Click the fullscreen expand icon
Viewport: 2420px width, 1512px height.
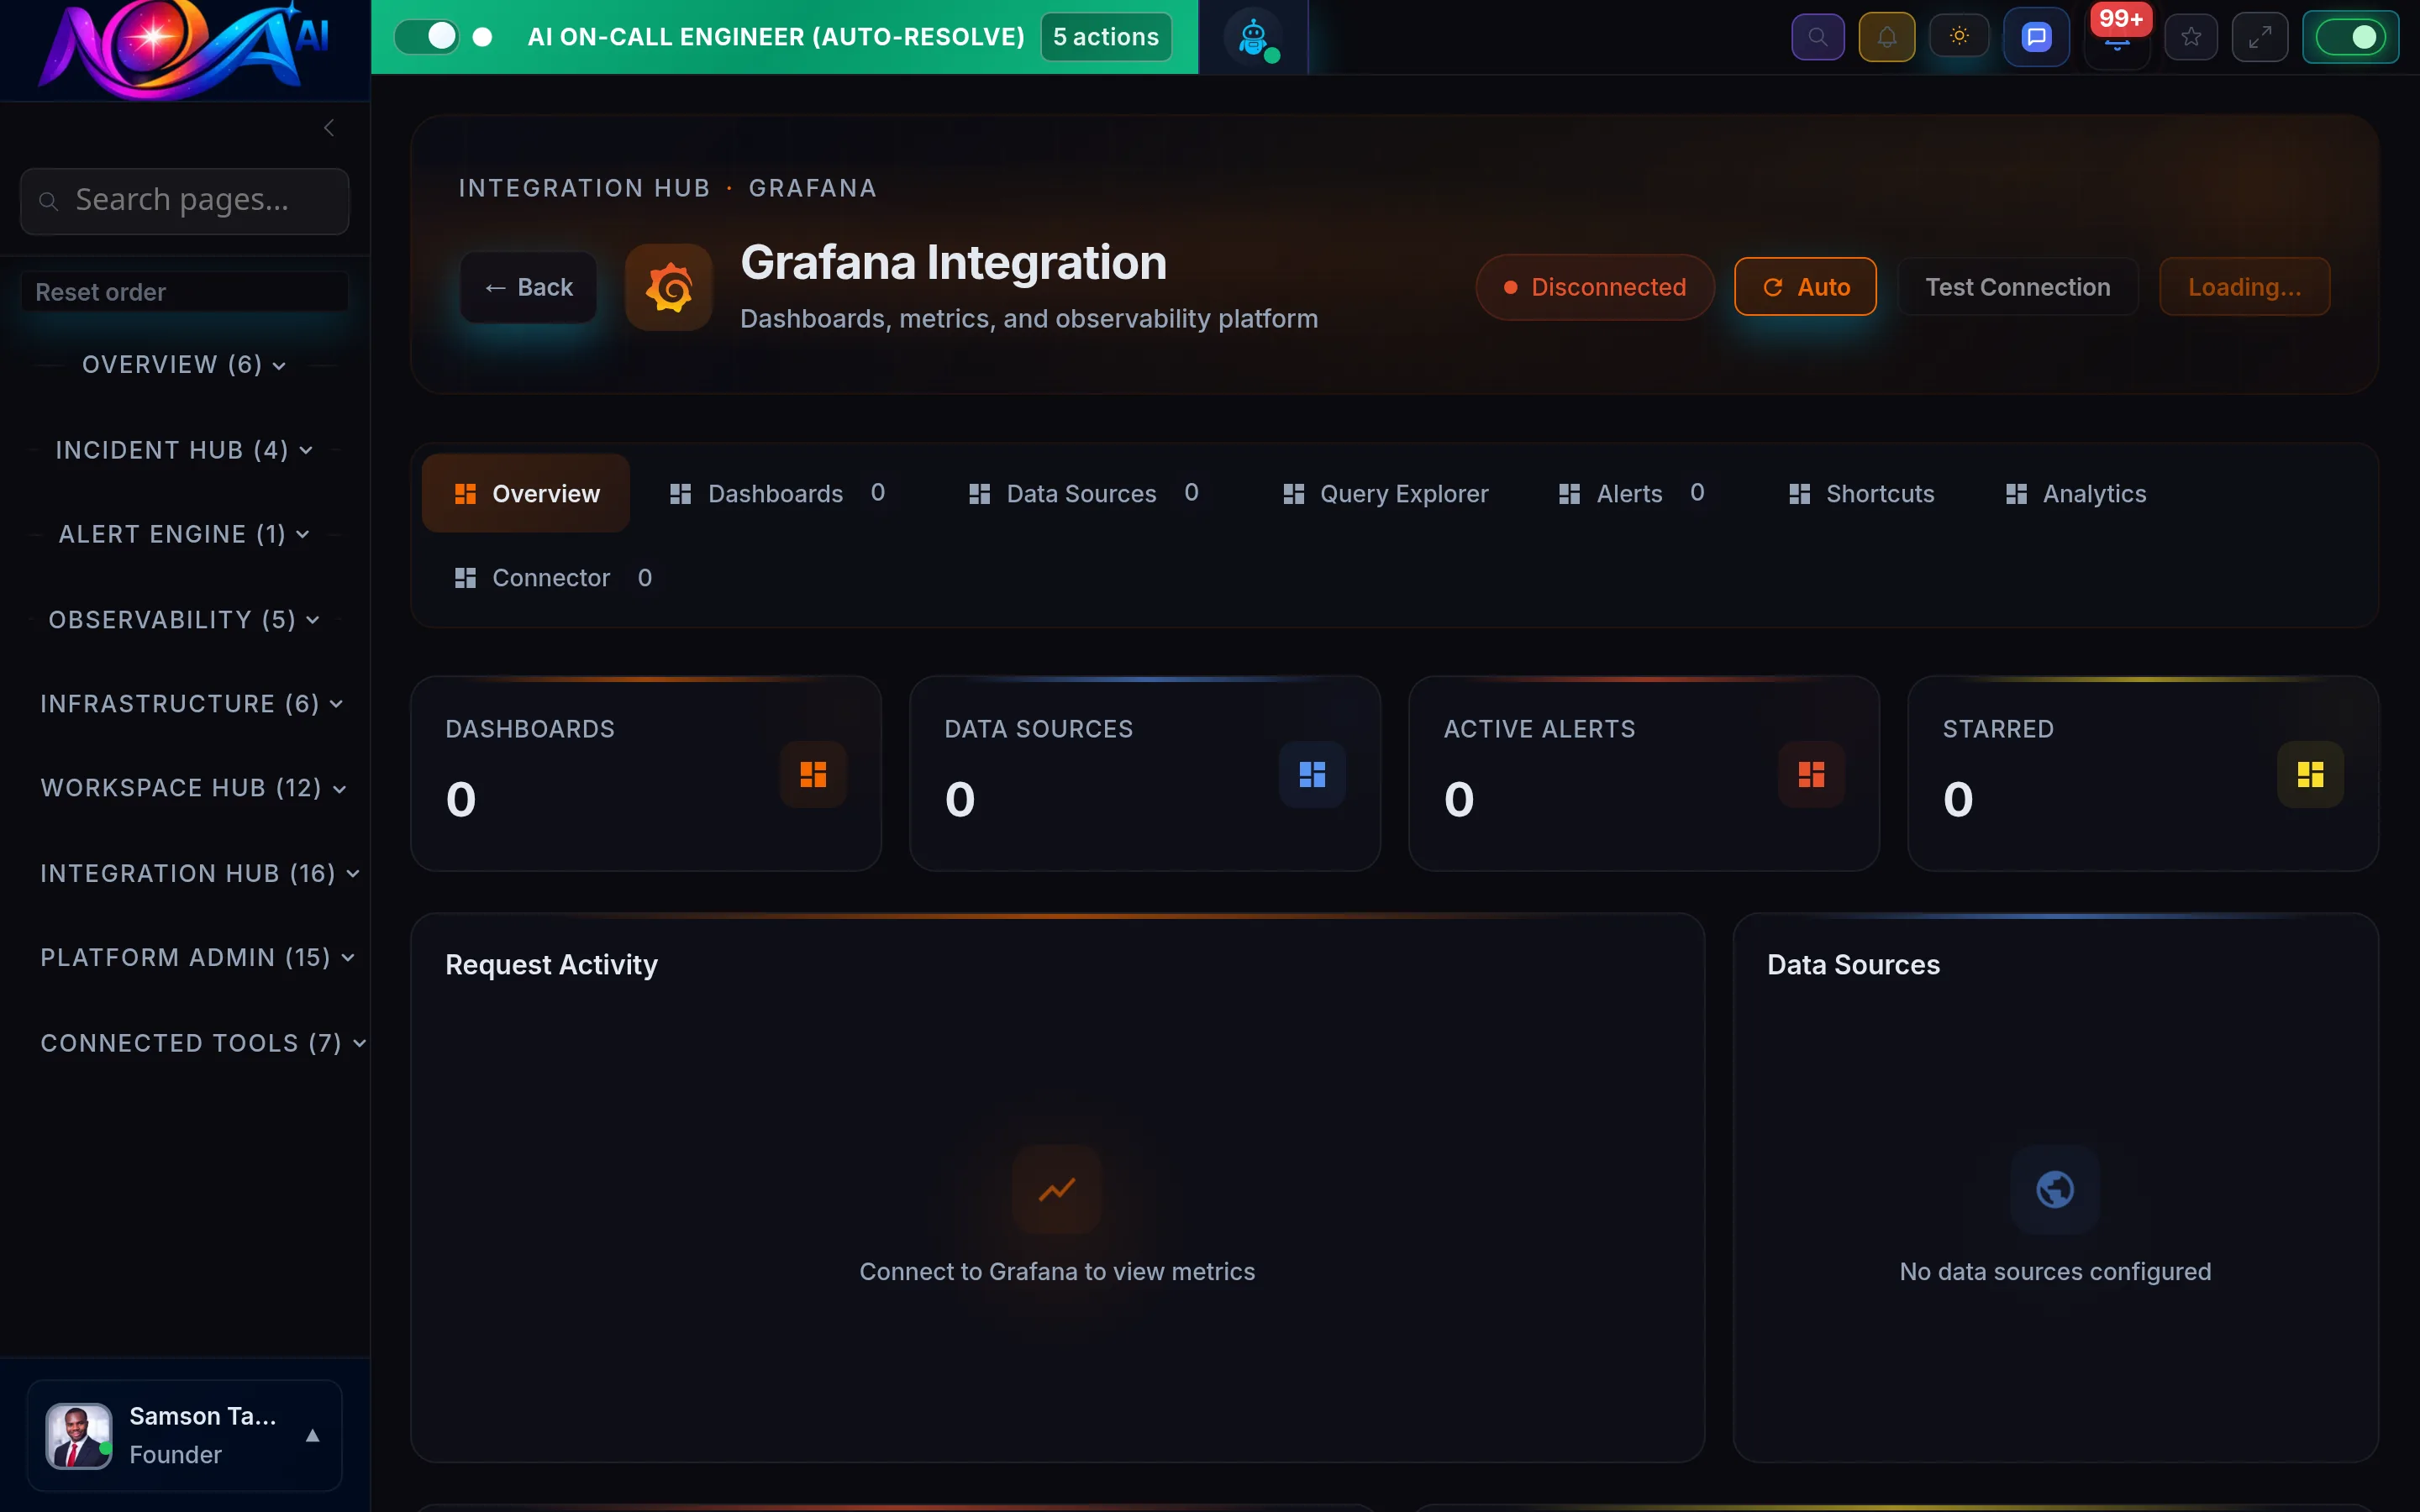coord(2260,36)
